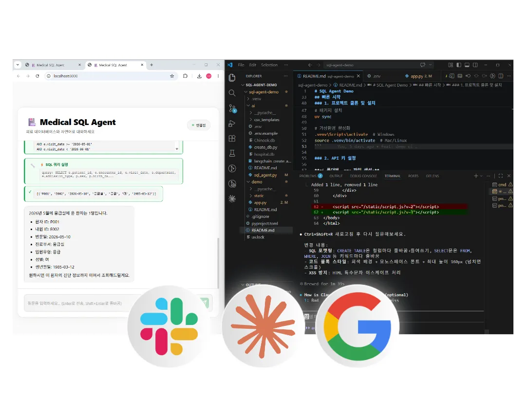
Task: Open Chrome tab search dropdown
Action: pyautogui.click(x=18, y=65)
